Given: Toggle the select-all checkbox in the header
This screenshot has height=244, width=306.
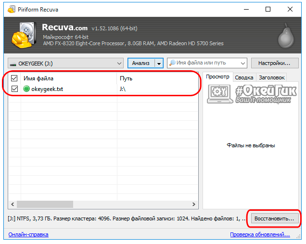Looking at the screenshot, I should point(14,78).
